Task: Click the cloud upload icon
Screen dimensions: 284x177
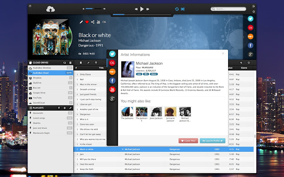Action: (51, 9)
